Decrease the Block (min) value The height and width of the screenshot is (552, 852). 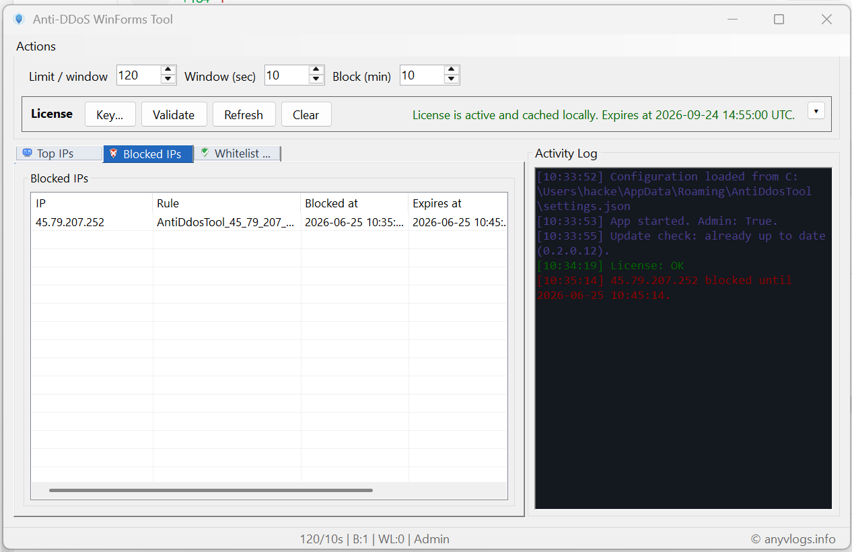452,79
